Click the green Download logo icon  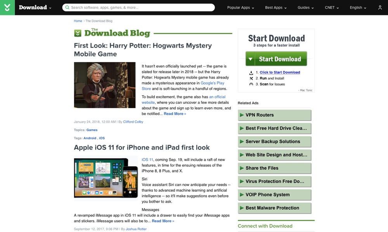coord(7,7)
